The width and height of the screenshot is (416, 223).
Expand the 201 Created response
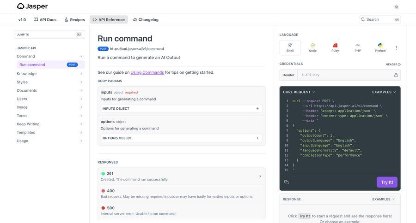pos(182,176)
